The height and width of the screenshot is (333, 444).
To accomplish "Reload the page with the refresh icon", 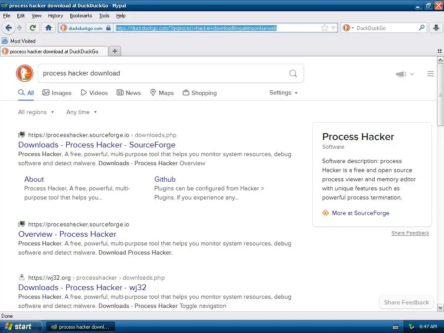I will pos(33,28).
